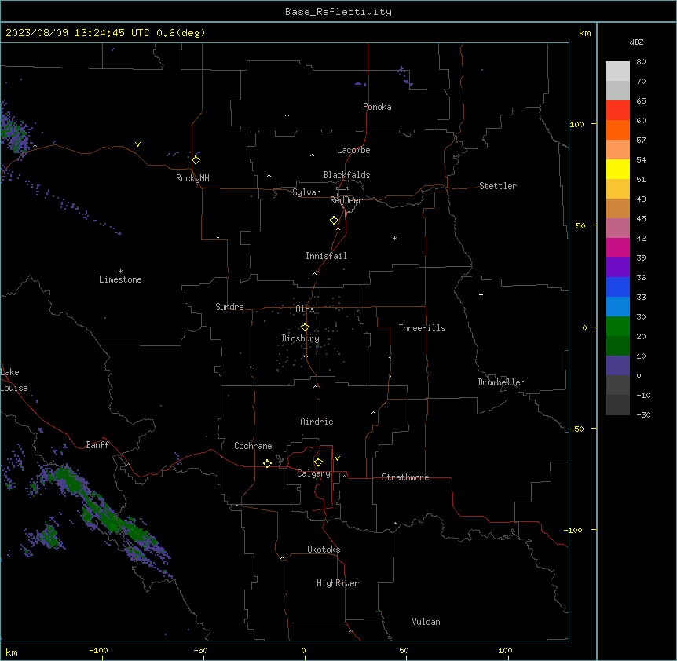Select the Sylvan label
677x661 pixels.
pos(306,192)
